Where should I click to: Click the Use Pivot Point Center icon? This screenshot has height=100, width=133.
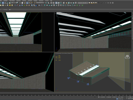pyautogui.click(x=17, y=3)
